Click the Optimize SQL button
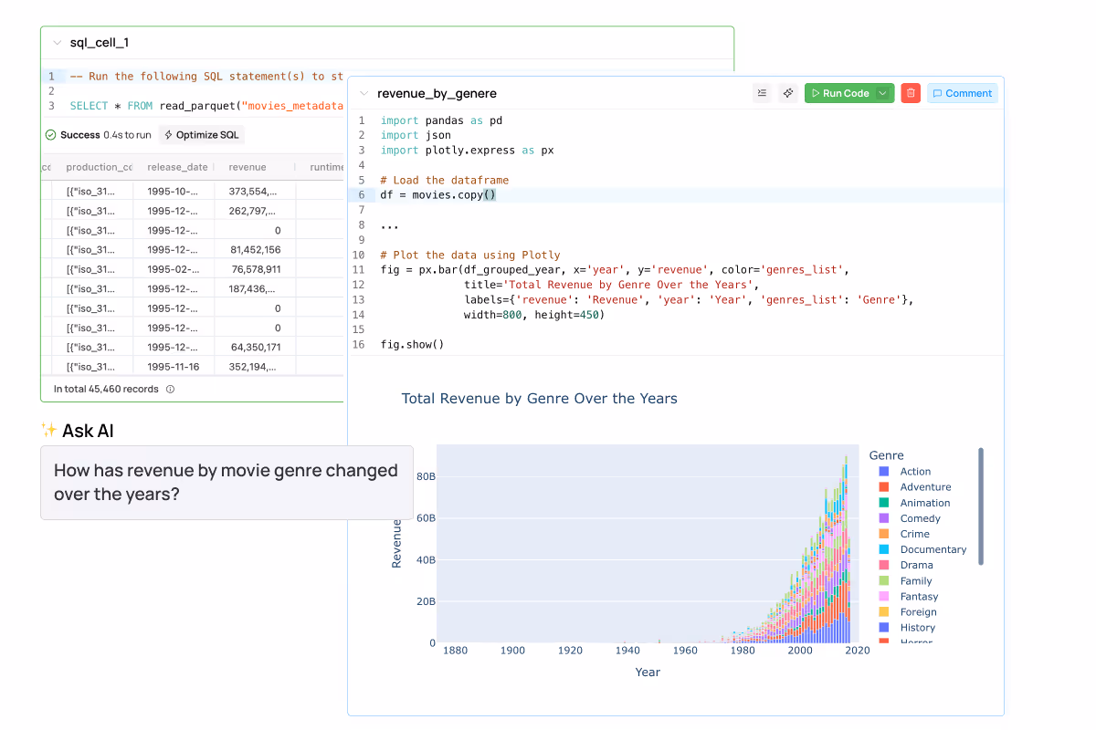1096x730 pixels. tap(202, 135)
